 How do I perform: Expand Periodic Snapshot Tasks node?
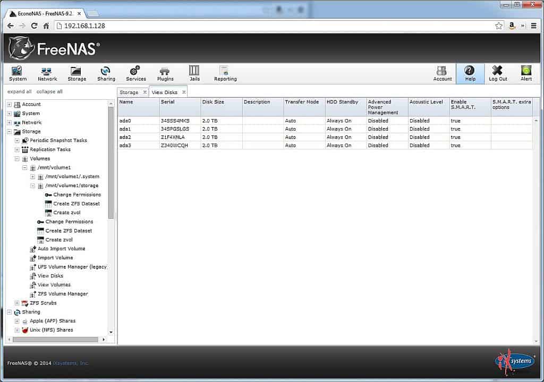click(17, 141)
